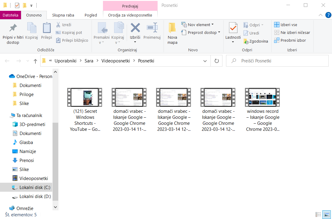The image size is (332, 219).
Task: Open Omrežje network in sidebar
Action: tap(21, 208)
